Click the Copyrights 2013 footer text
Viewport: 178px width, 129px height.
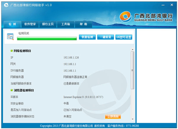coord(49,126)
